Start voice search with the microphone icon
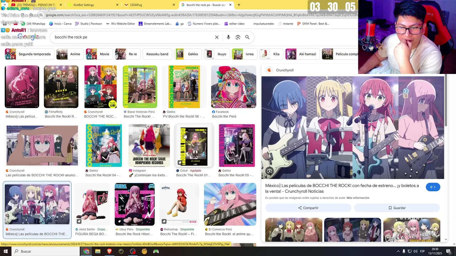The image size is (456, 256). tap(228, 37)
